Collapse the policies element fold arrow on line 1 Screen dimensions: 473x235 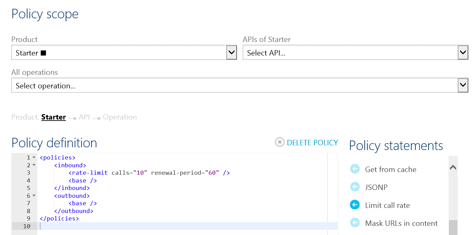pos(34,157)
